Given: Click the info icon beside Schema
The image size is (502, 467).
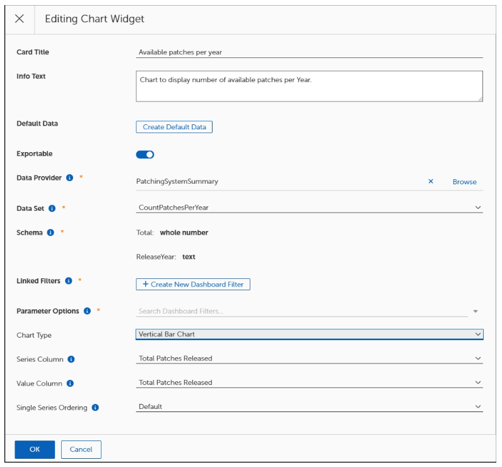Looking at the screenshot, I should pos(49,232).
